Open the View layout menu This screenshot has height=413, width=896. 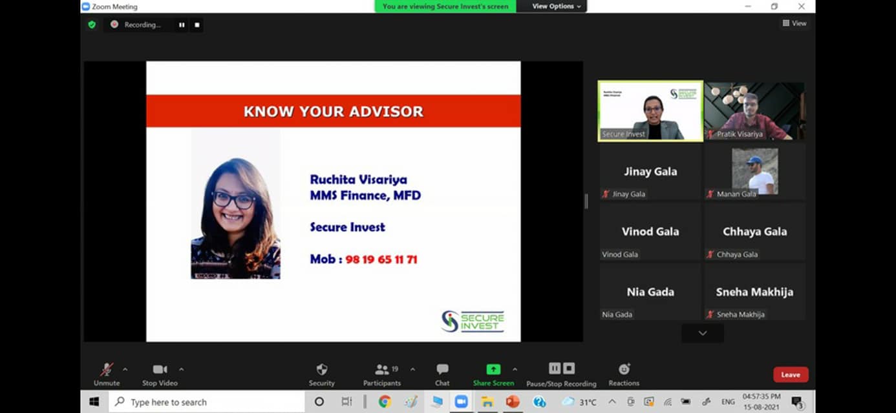tap(795, 23)
